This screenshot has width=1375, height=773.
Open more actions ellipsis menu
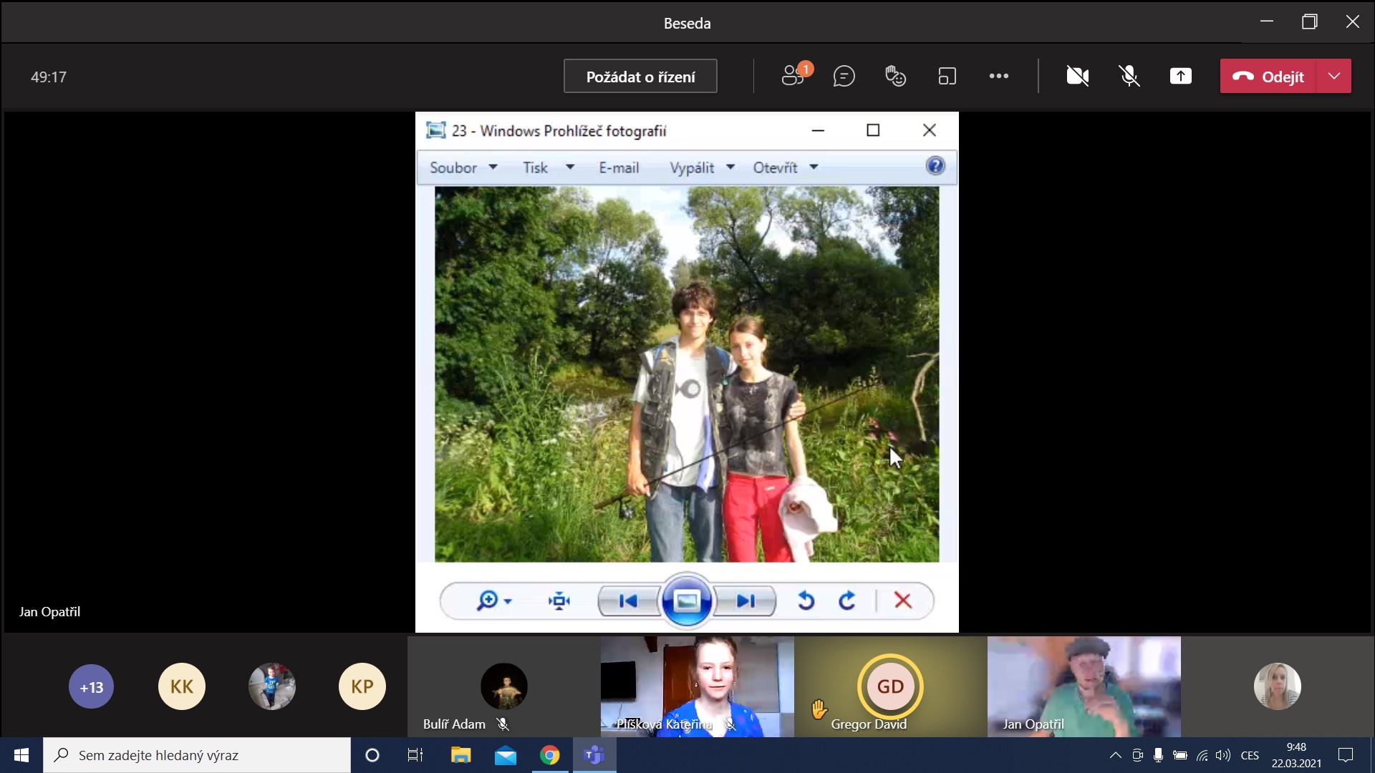pos(998,76)
